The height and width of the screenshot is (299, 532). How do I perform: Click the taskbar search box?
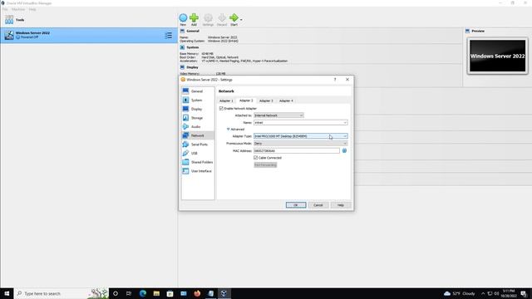point(61,293)
